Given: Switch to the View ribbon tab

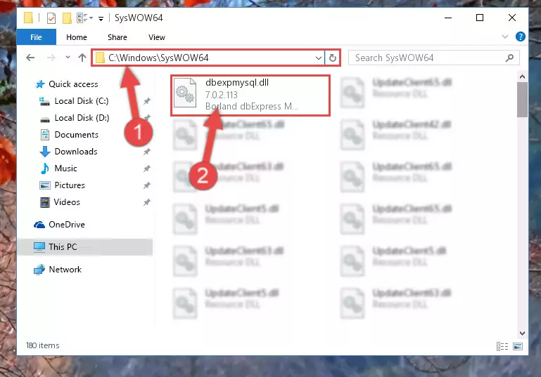Looking at the screenshot, I should pos(157,37).
